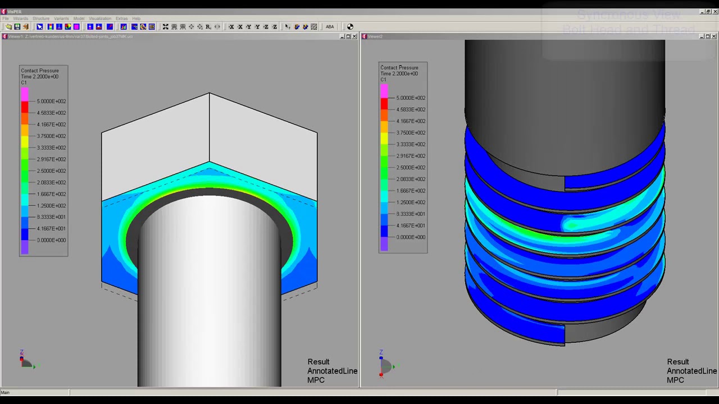Click the pan crosshair toolbar icon

point(192,26)
